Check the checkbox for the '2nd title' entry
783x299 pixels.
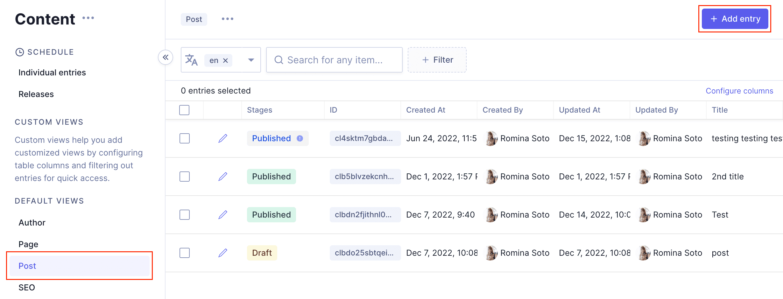185,176
